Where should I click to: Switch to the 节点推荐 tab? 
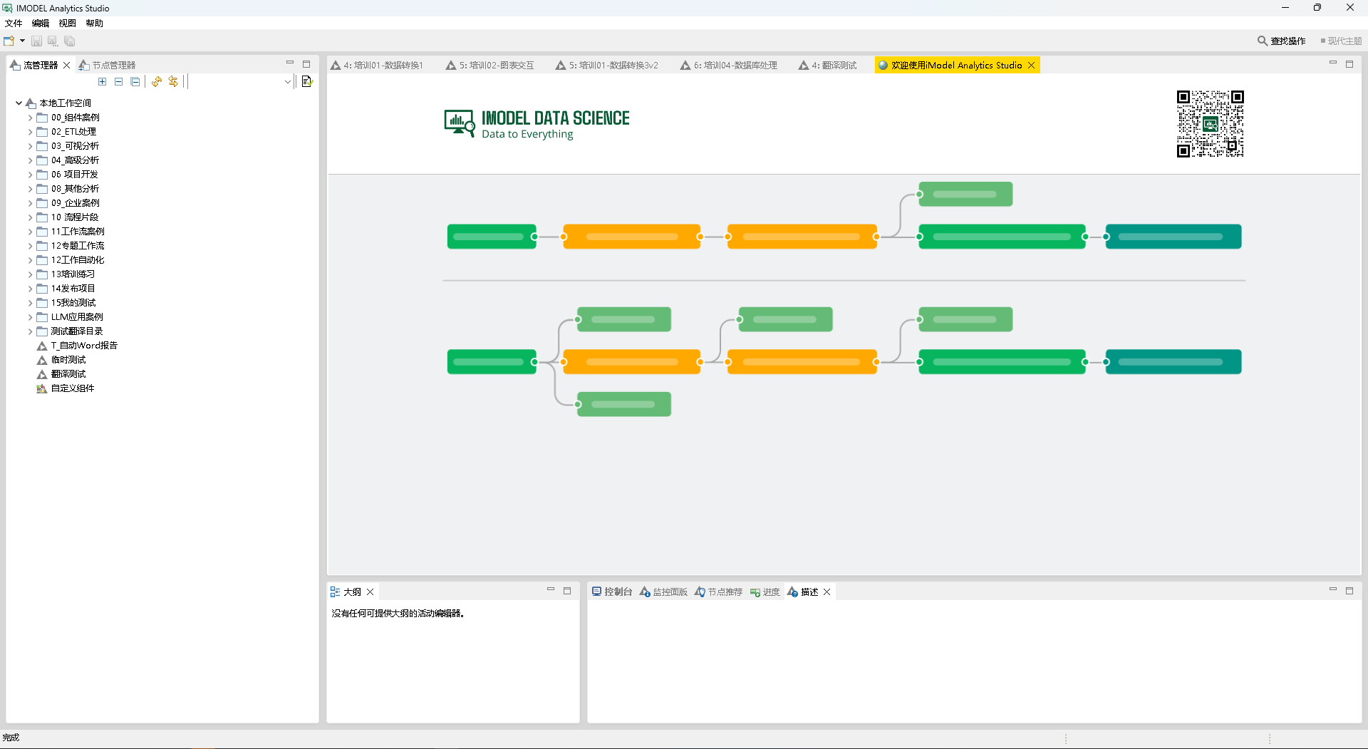[718, 592]
